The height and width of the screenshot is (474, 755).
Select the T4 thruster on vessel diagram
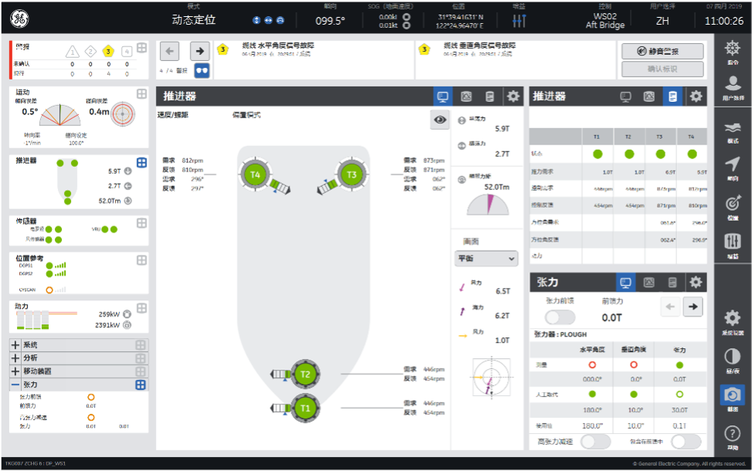pyautogui.click(x=255, y=174)
